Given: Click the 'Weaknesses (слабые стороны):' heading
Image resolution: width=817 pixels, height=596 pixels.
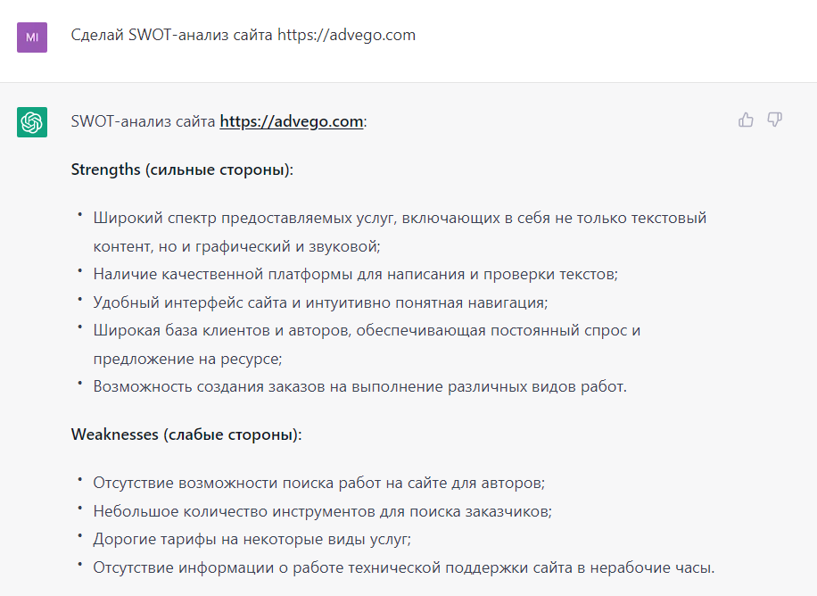Looking at the screenshot, I should (186, 435).
